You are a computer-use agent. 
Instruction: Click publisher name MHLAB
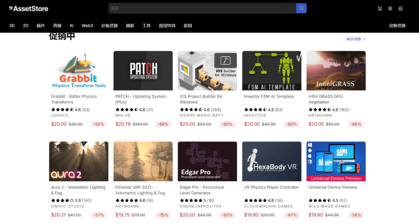[x=123, y=115]
